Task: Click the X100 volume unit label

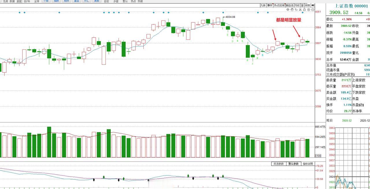Action: pyautogui.click(x=318, y=156)
